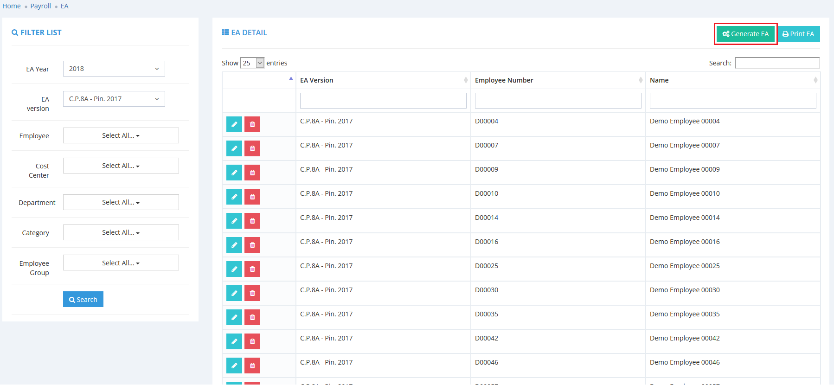The width and height of the screenshot is (834, 385).
Task: Edit the D00025 EA record
Action: click(234, 269)
